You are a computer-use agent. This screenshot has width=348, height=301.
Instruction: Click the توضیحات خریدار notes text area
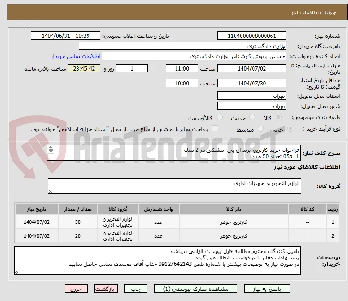point(157,260)
